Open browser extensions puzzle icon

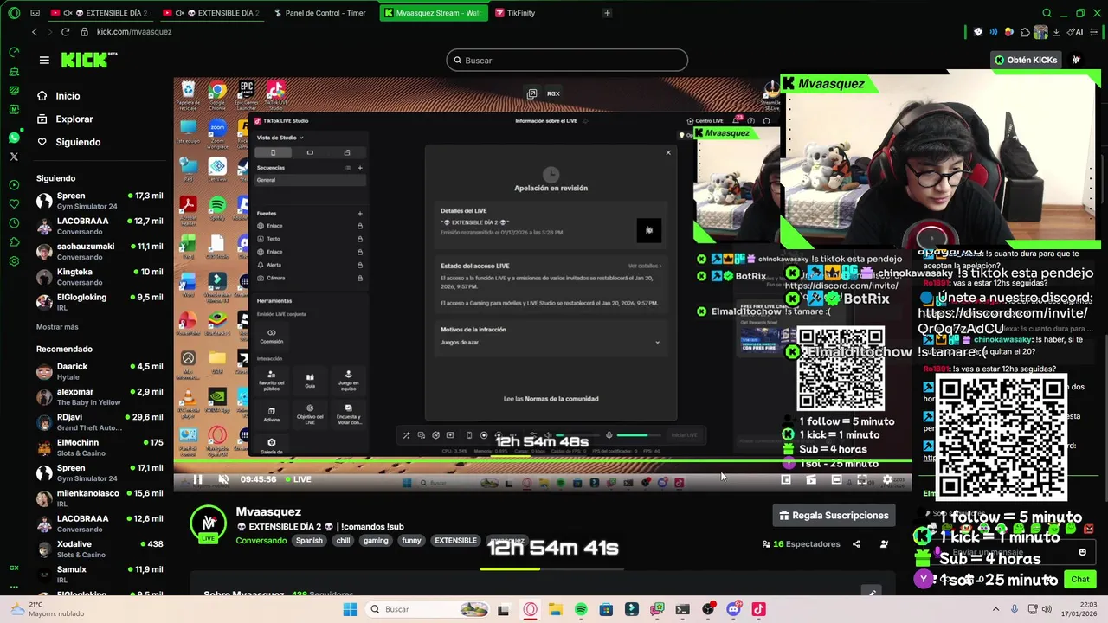tap(1025, 32)
